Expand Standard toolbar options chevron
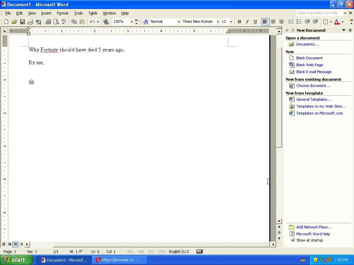This screenshot has height=265, width=354. [x=136, y=22]
